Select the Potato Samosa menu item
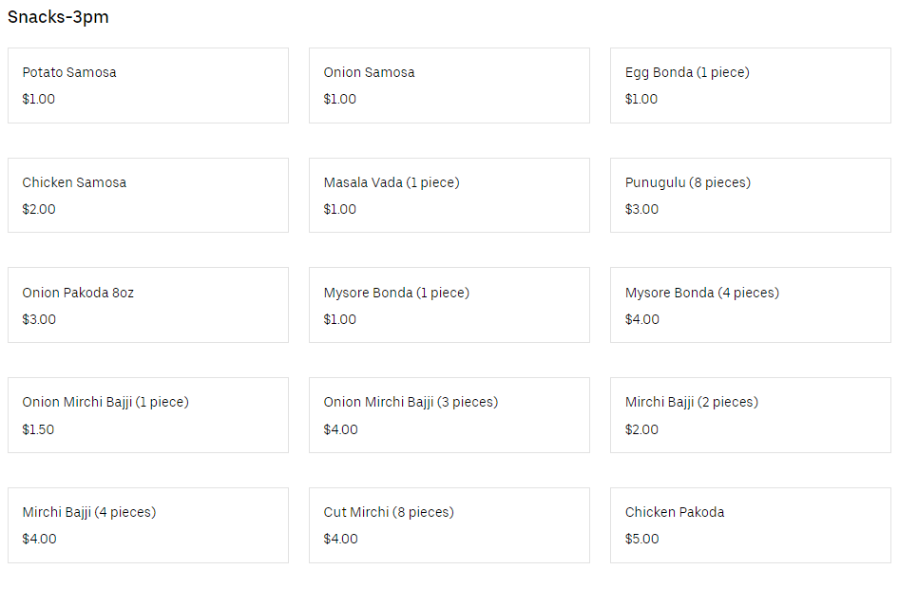This screenshot has height=589, width=918. click(x=147, y=85)
